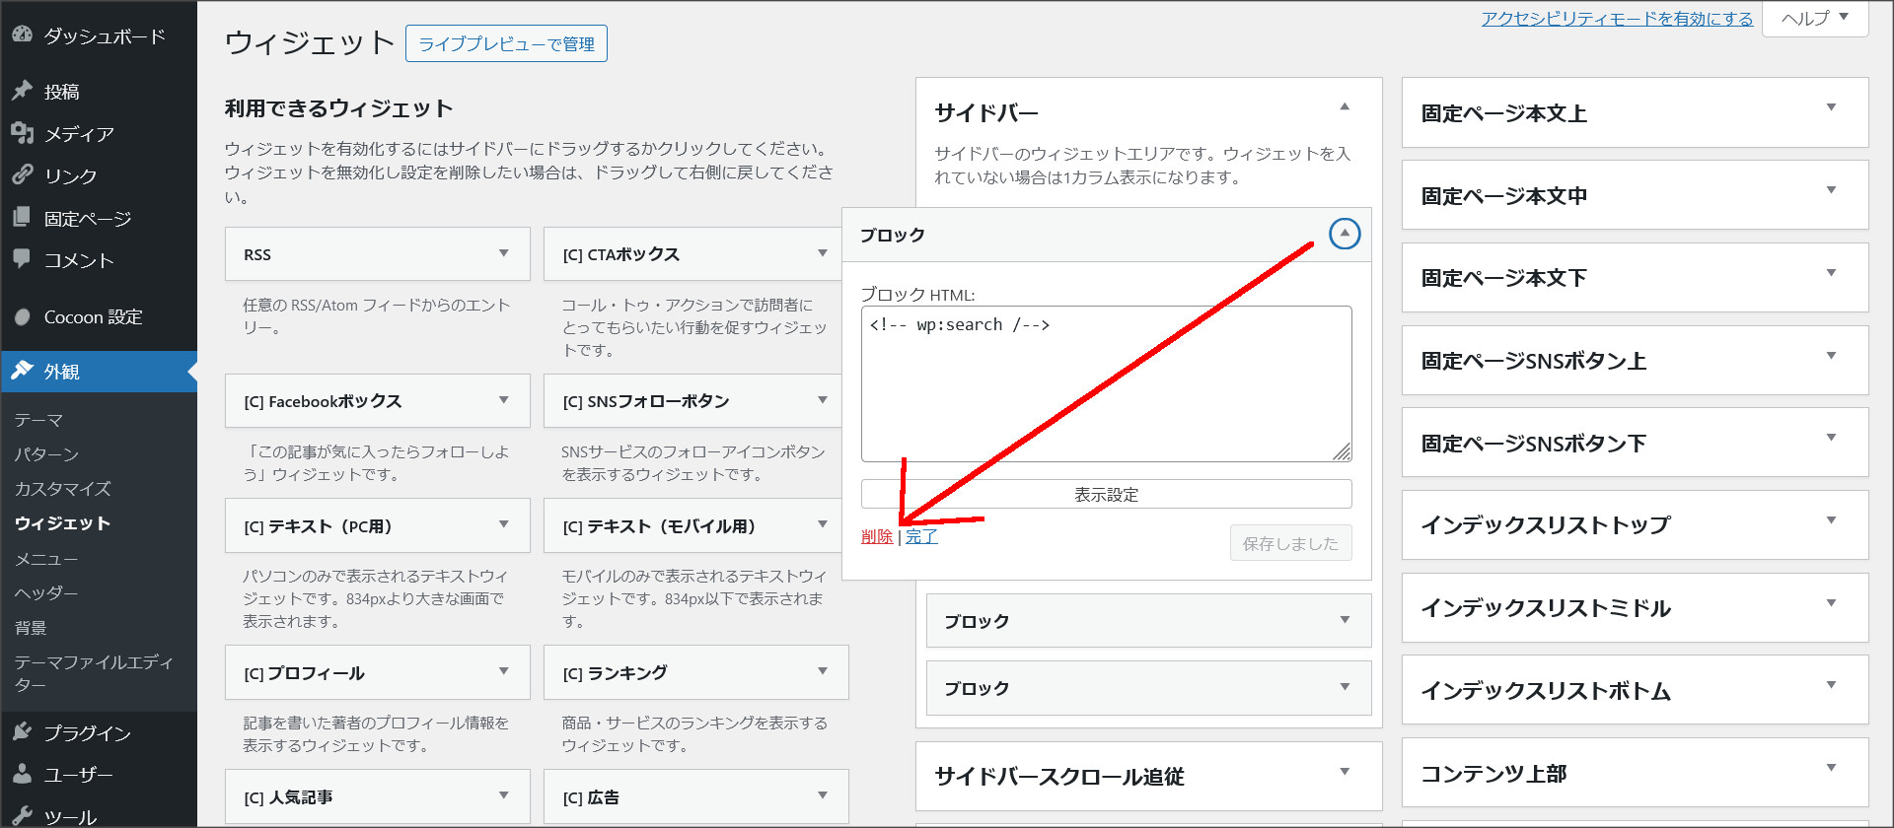Click the wrench icon beside ツール

[22, 816]
